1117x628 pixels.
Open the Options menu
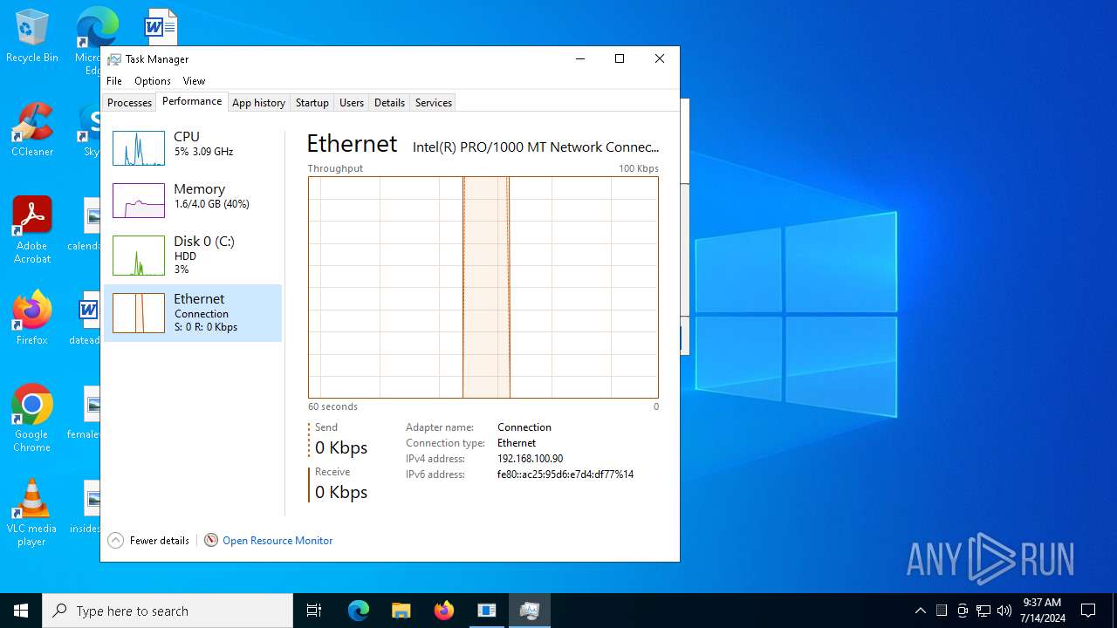point(153,81)
